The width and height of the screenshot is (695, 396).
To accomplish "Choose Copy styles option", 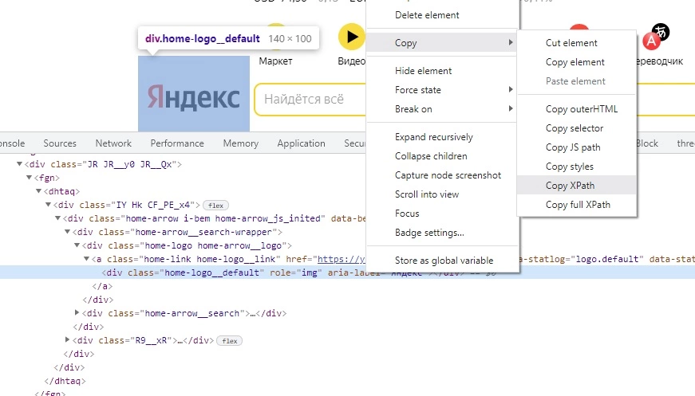I will [x=577, y=167].
